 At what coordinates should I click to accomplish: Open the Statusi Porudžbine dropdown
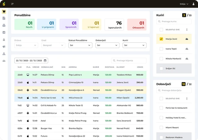coord(80,45)
